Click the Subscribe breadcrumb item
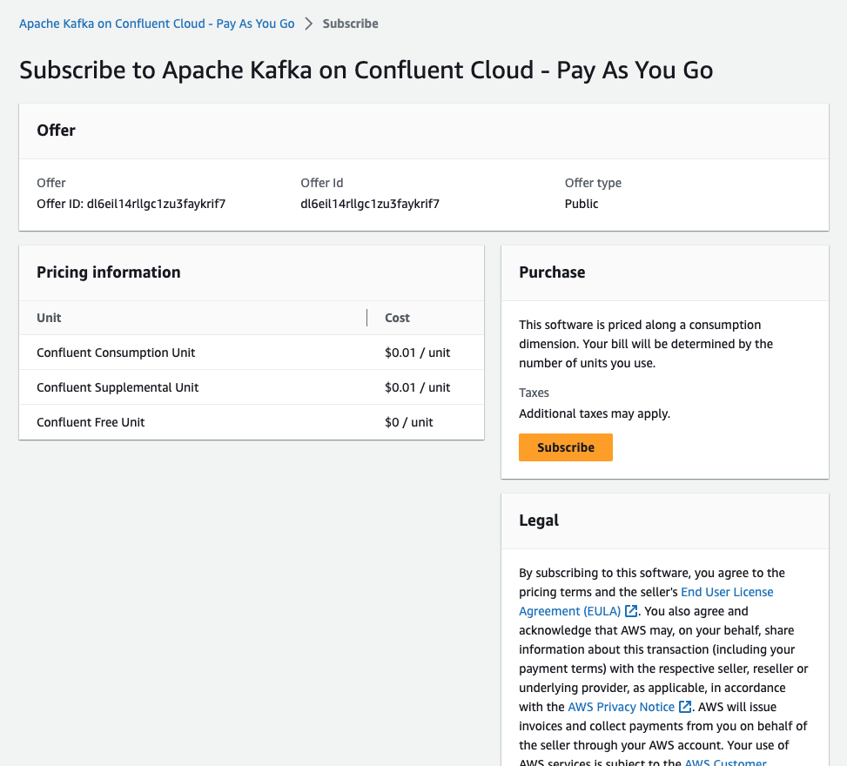 tap(350, 24)
